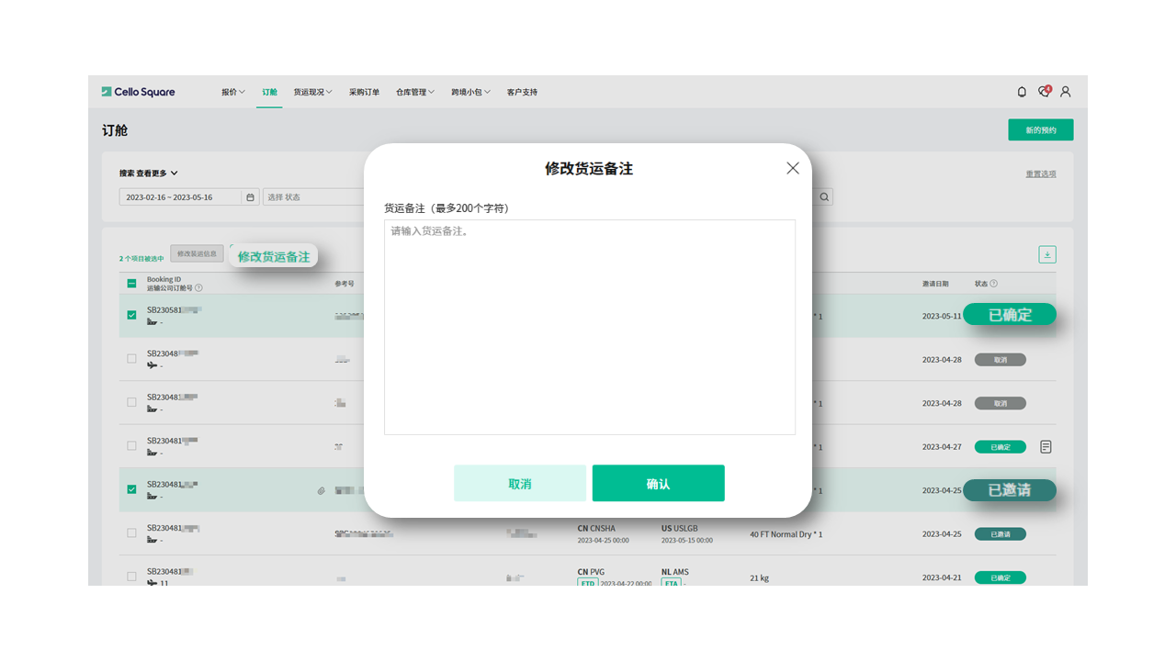This screenshot has width=1176, height=661.
Task: Expand the 报价 menu dropdown
Action: [x=232, y=92]
